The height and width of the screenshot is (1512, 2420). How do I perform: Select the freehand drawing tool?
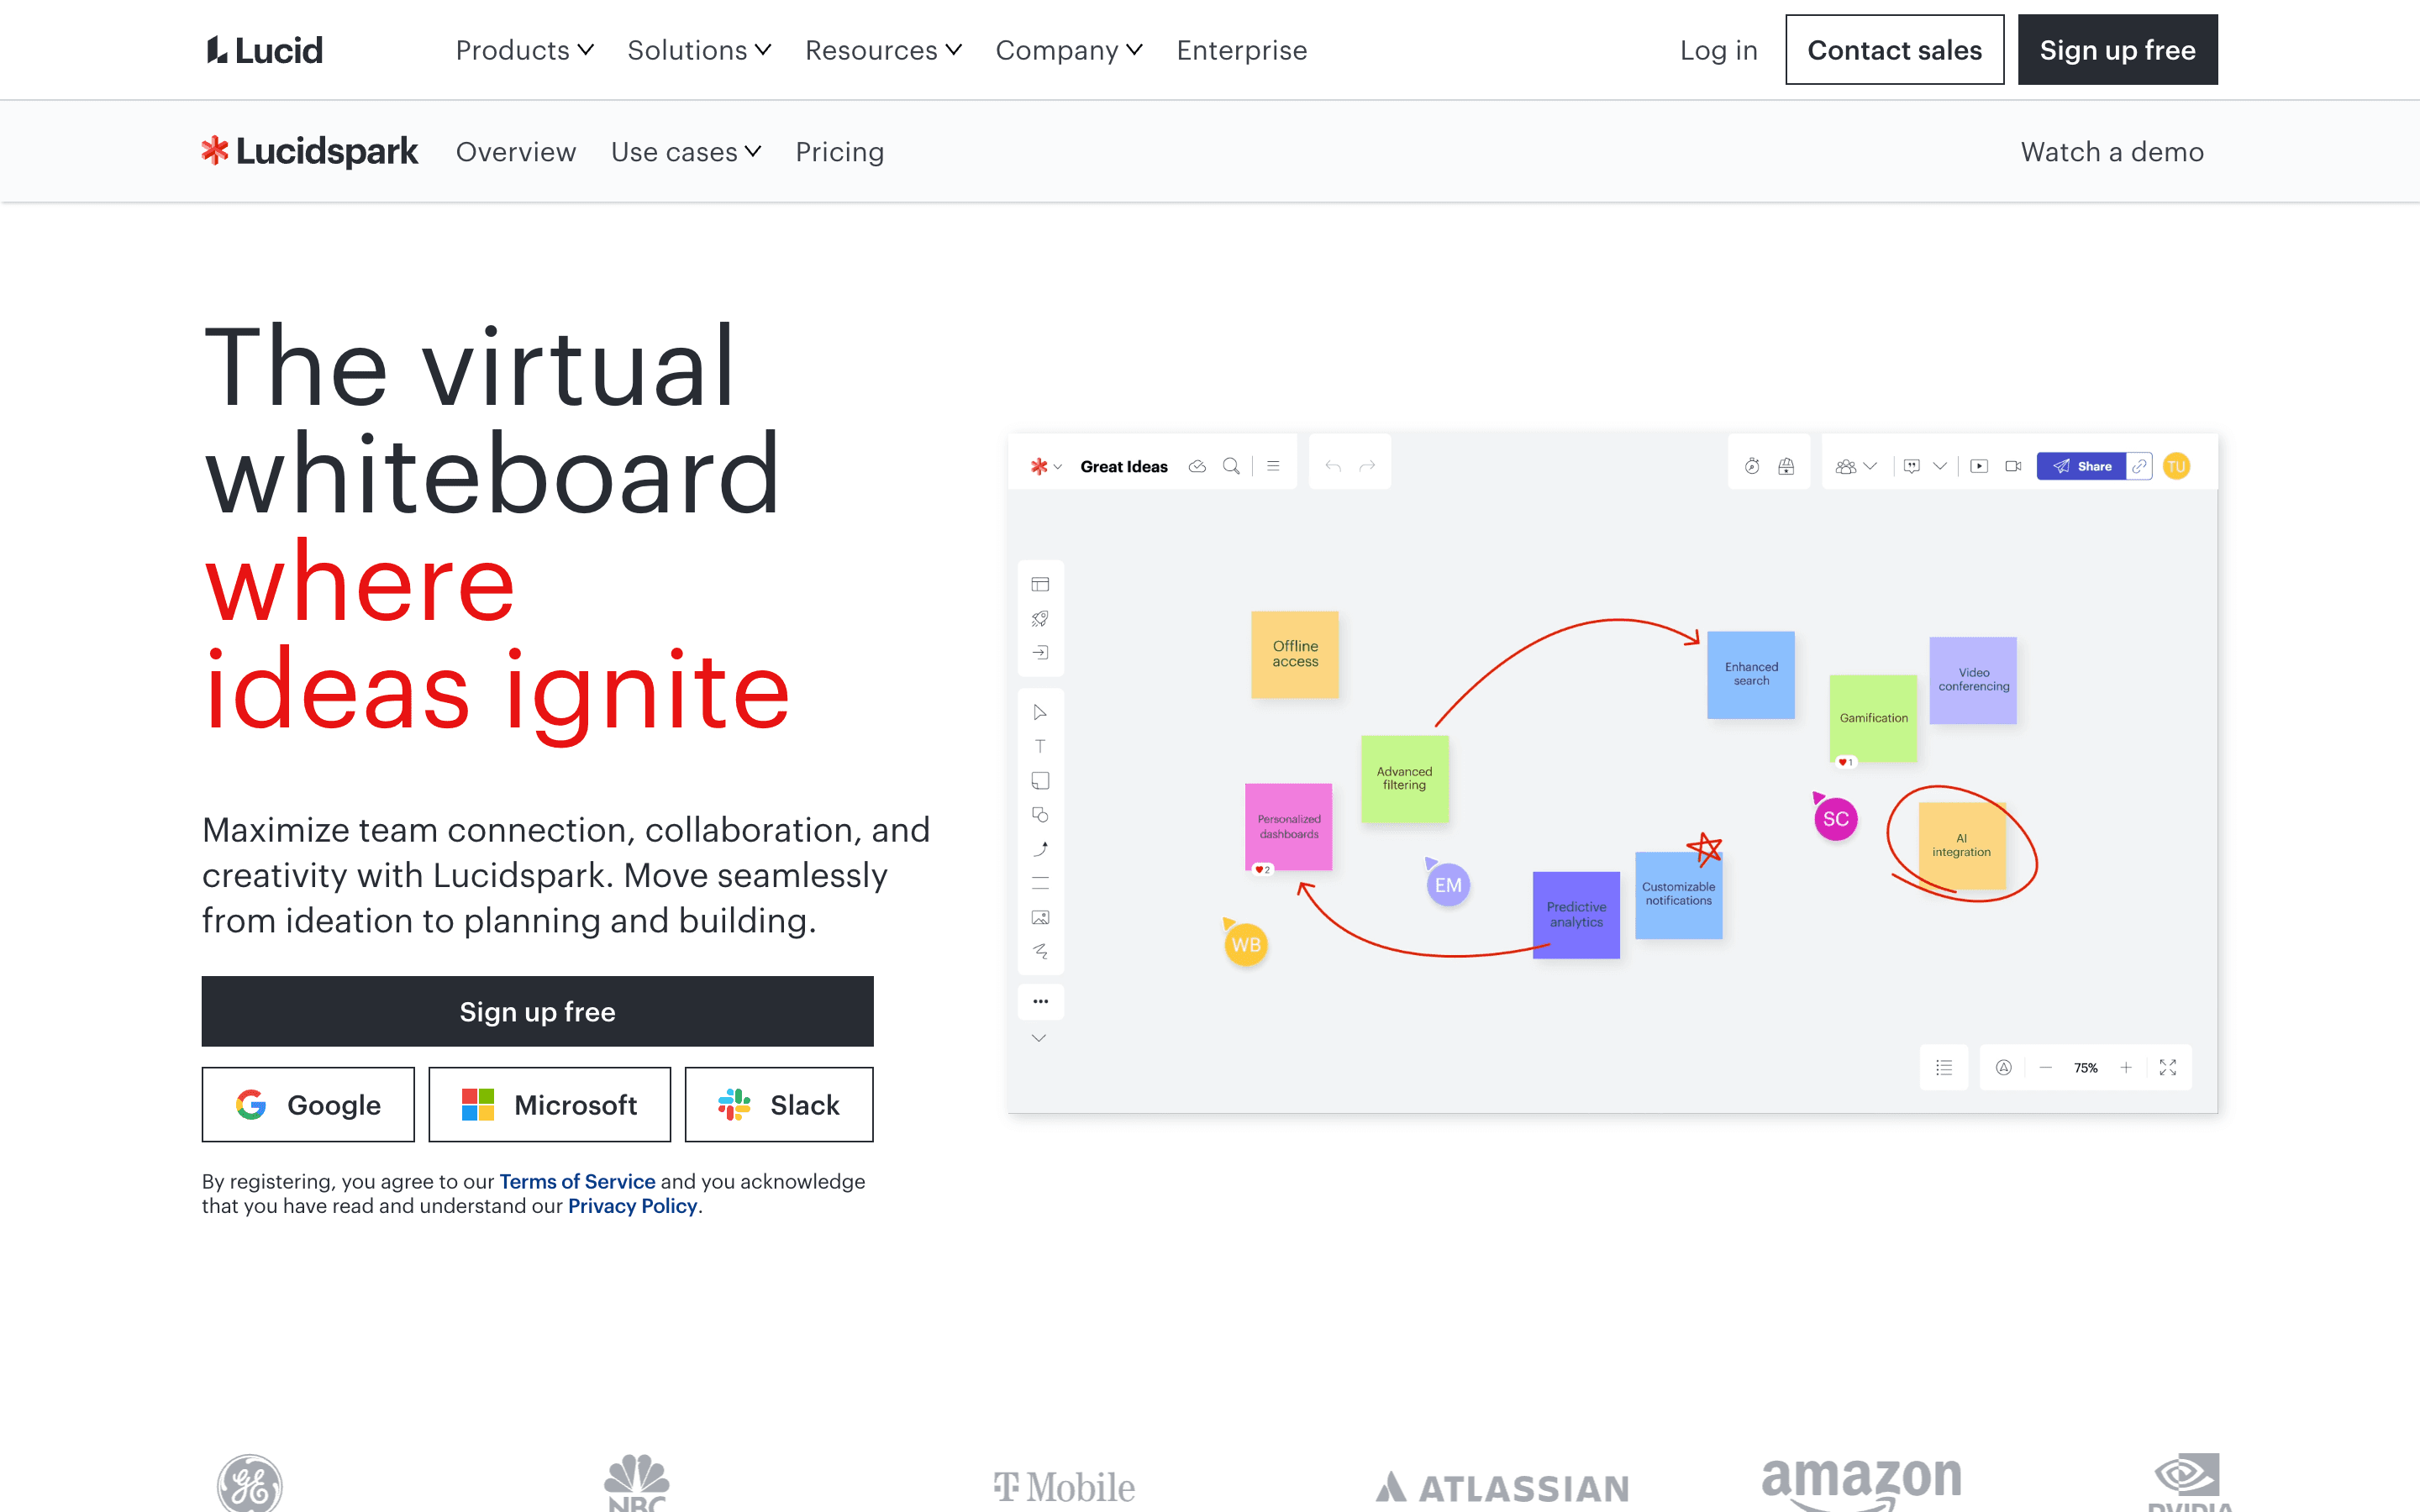pos(1040,951)
